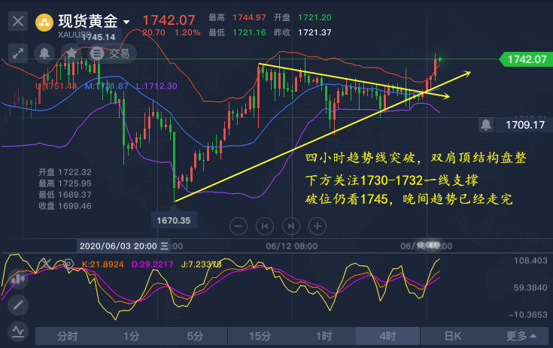Image resolution: width=553 pixels, height=348 pixels.
Task: Close the indicator panel with the X icon
Action: (x=47, y=264)
